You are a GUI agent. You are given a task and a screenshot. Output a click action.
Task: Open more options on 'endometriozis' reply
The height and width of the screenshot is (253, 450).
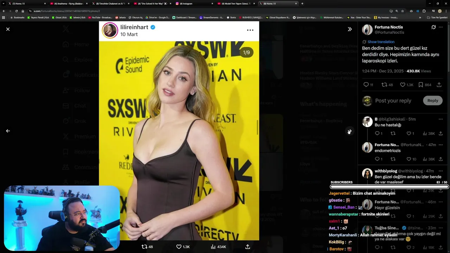[x=441, y=145]
